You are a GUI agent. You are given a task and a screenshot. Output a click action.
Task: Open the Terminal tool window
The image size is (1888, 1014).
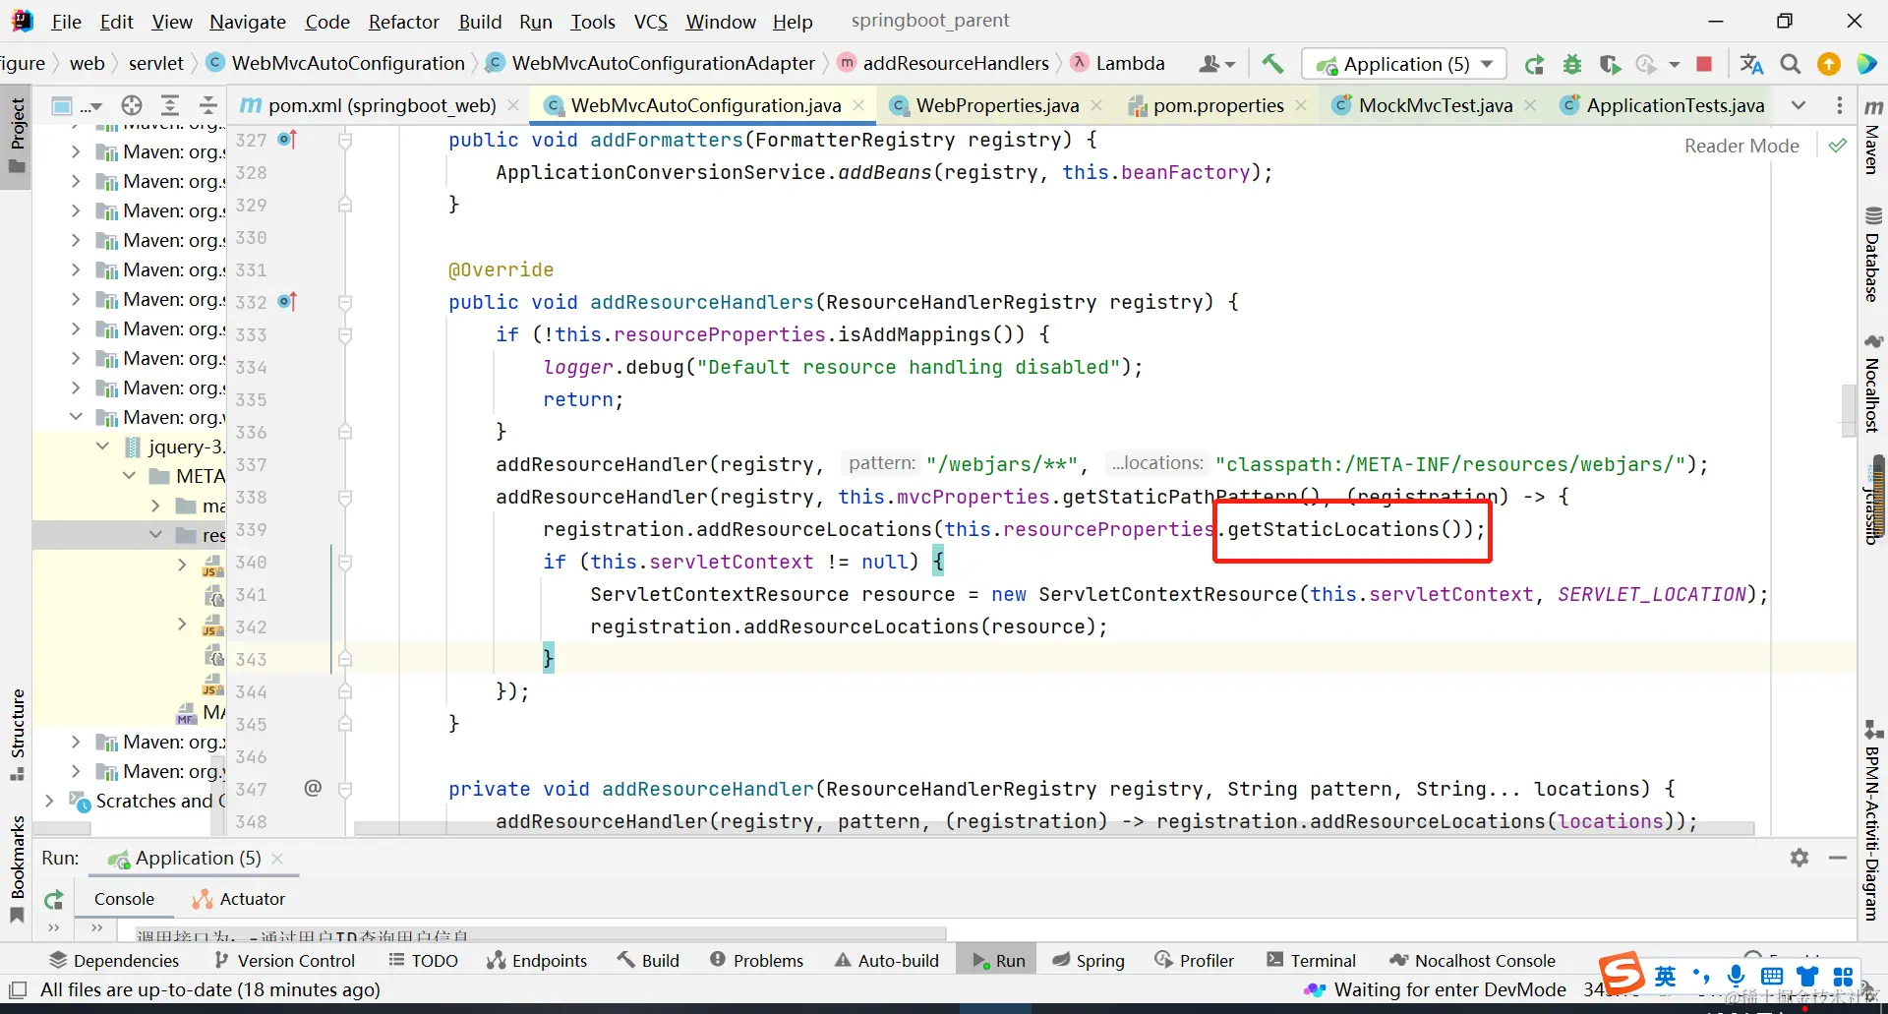[x=1311, y=961]
